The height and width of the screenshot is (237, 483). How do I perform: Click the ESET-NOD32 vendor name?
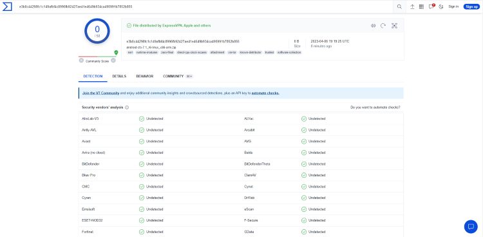coord(91,220)
